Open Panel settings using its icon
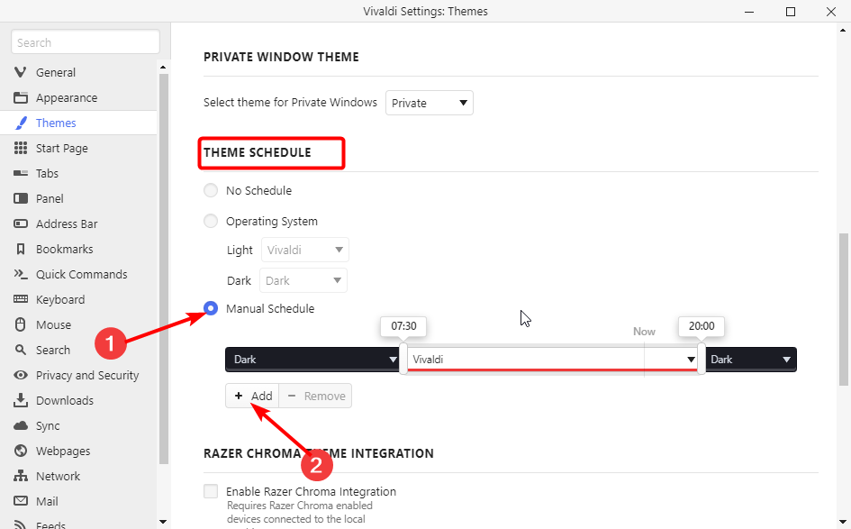851x529 pixels. (x=21, y=199)
